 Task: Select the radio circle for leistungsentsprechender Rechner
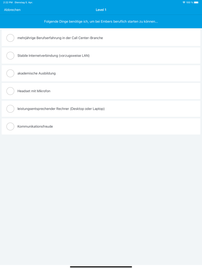[x=10, y=109]
